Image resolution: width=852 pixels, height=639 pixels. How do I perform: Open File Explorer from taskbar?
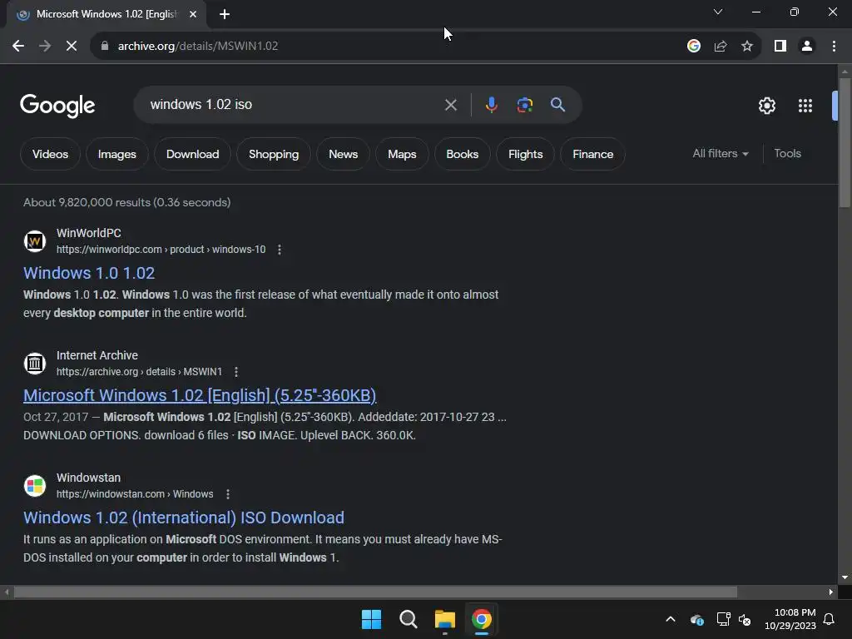pos(445,619)
